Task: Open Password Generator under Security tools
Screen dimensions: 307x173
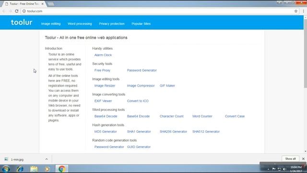Action: coord(142,71)
